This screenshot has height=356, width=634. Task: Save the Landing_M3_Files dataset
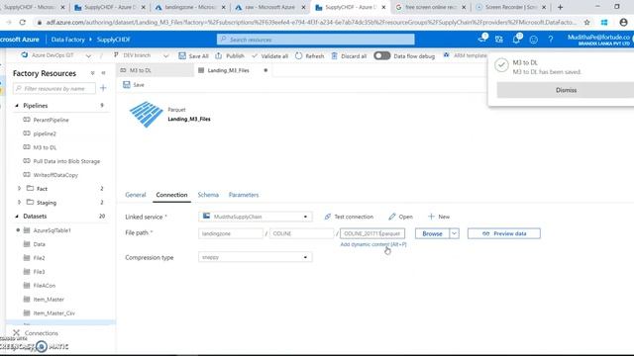pyautogui.click(x=134, y=85)
